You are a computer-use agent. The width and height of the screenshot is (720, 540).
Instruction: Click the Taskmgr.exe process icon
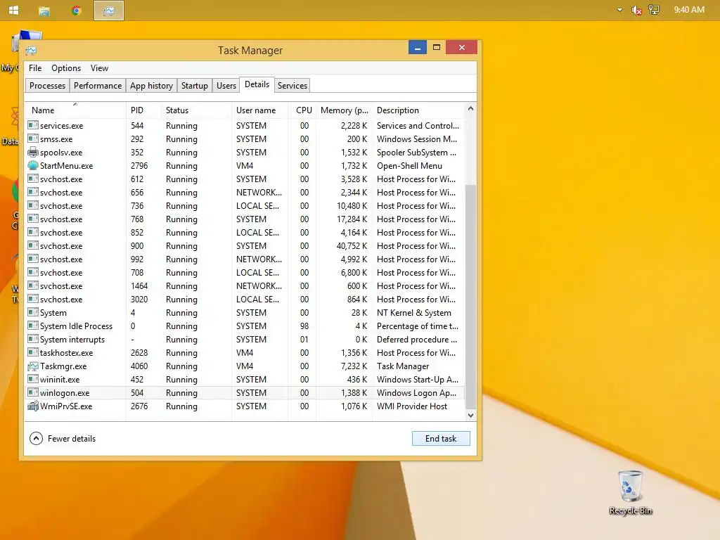click(x=32, y=366)
